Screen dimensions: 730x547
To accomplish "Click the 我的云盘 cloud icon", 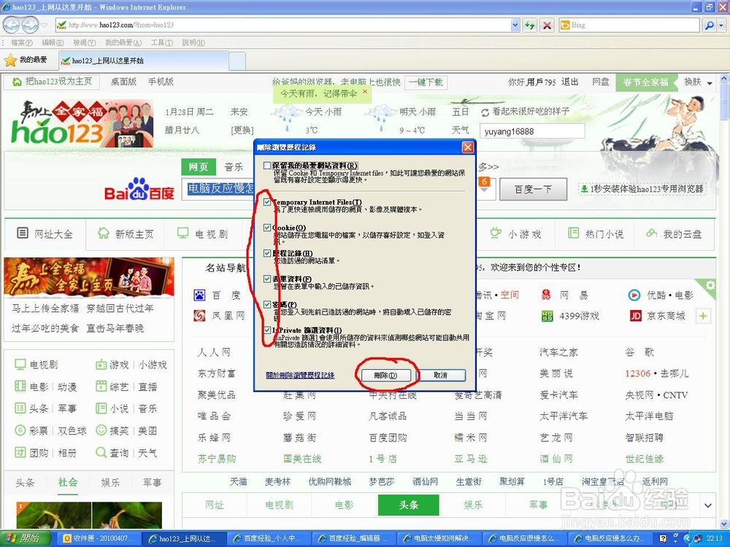I will (652, 233).
